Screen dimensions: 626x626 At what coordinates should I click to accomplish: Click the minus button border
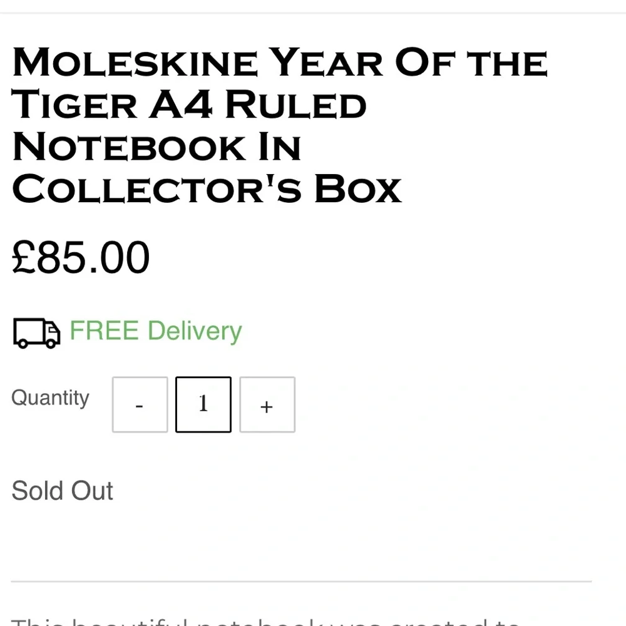coord(111,404)
